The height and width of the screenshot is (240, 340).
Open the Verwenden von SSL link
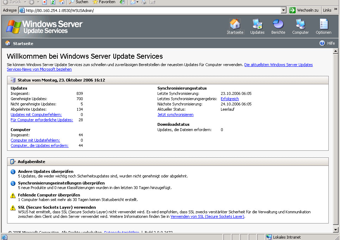[x=207, y=216]
